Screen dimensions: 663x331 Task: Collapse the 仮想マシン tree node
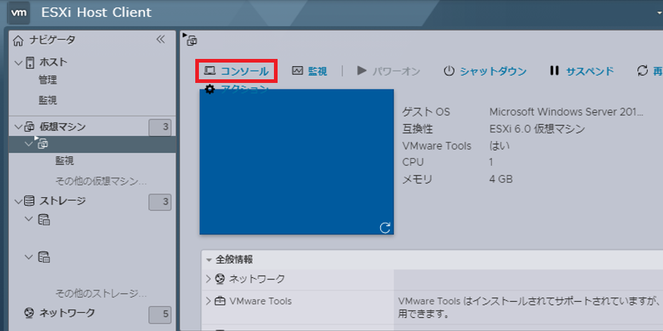[18, 127]
